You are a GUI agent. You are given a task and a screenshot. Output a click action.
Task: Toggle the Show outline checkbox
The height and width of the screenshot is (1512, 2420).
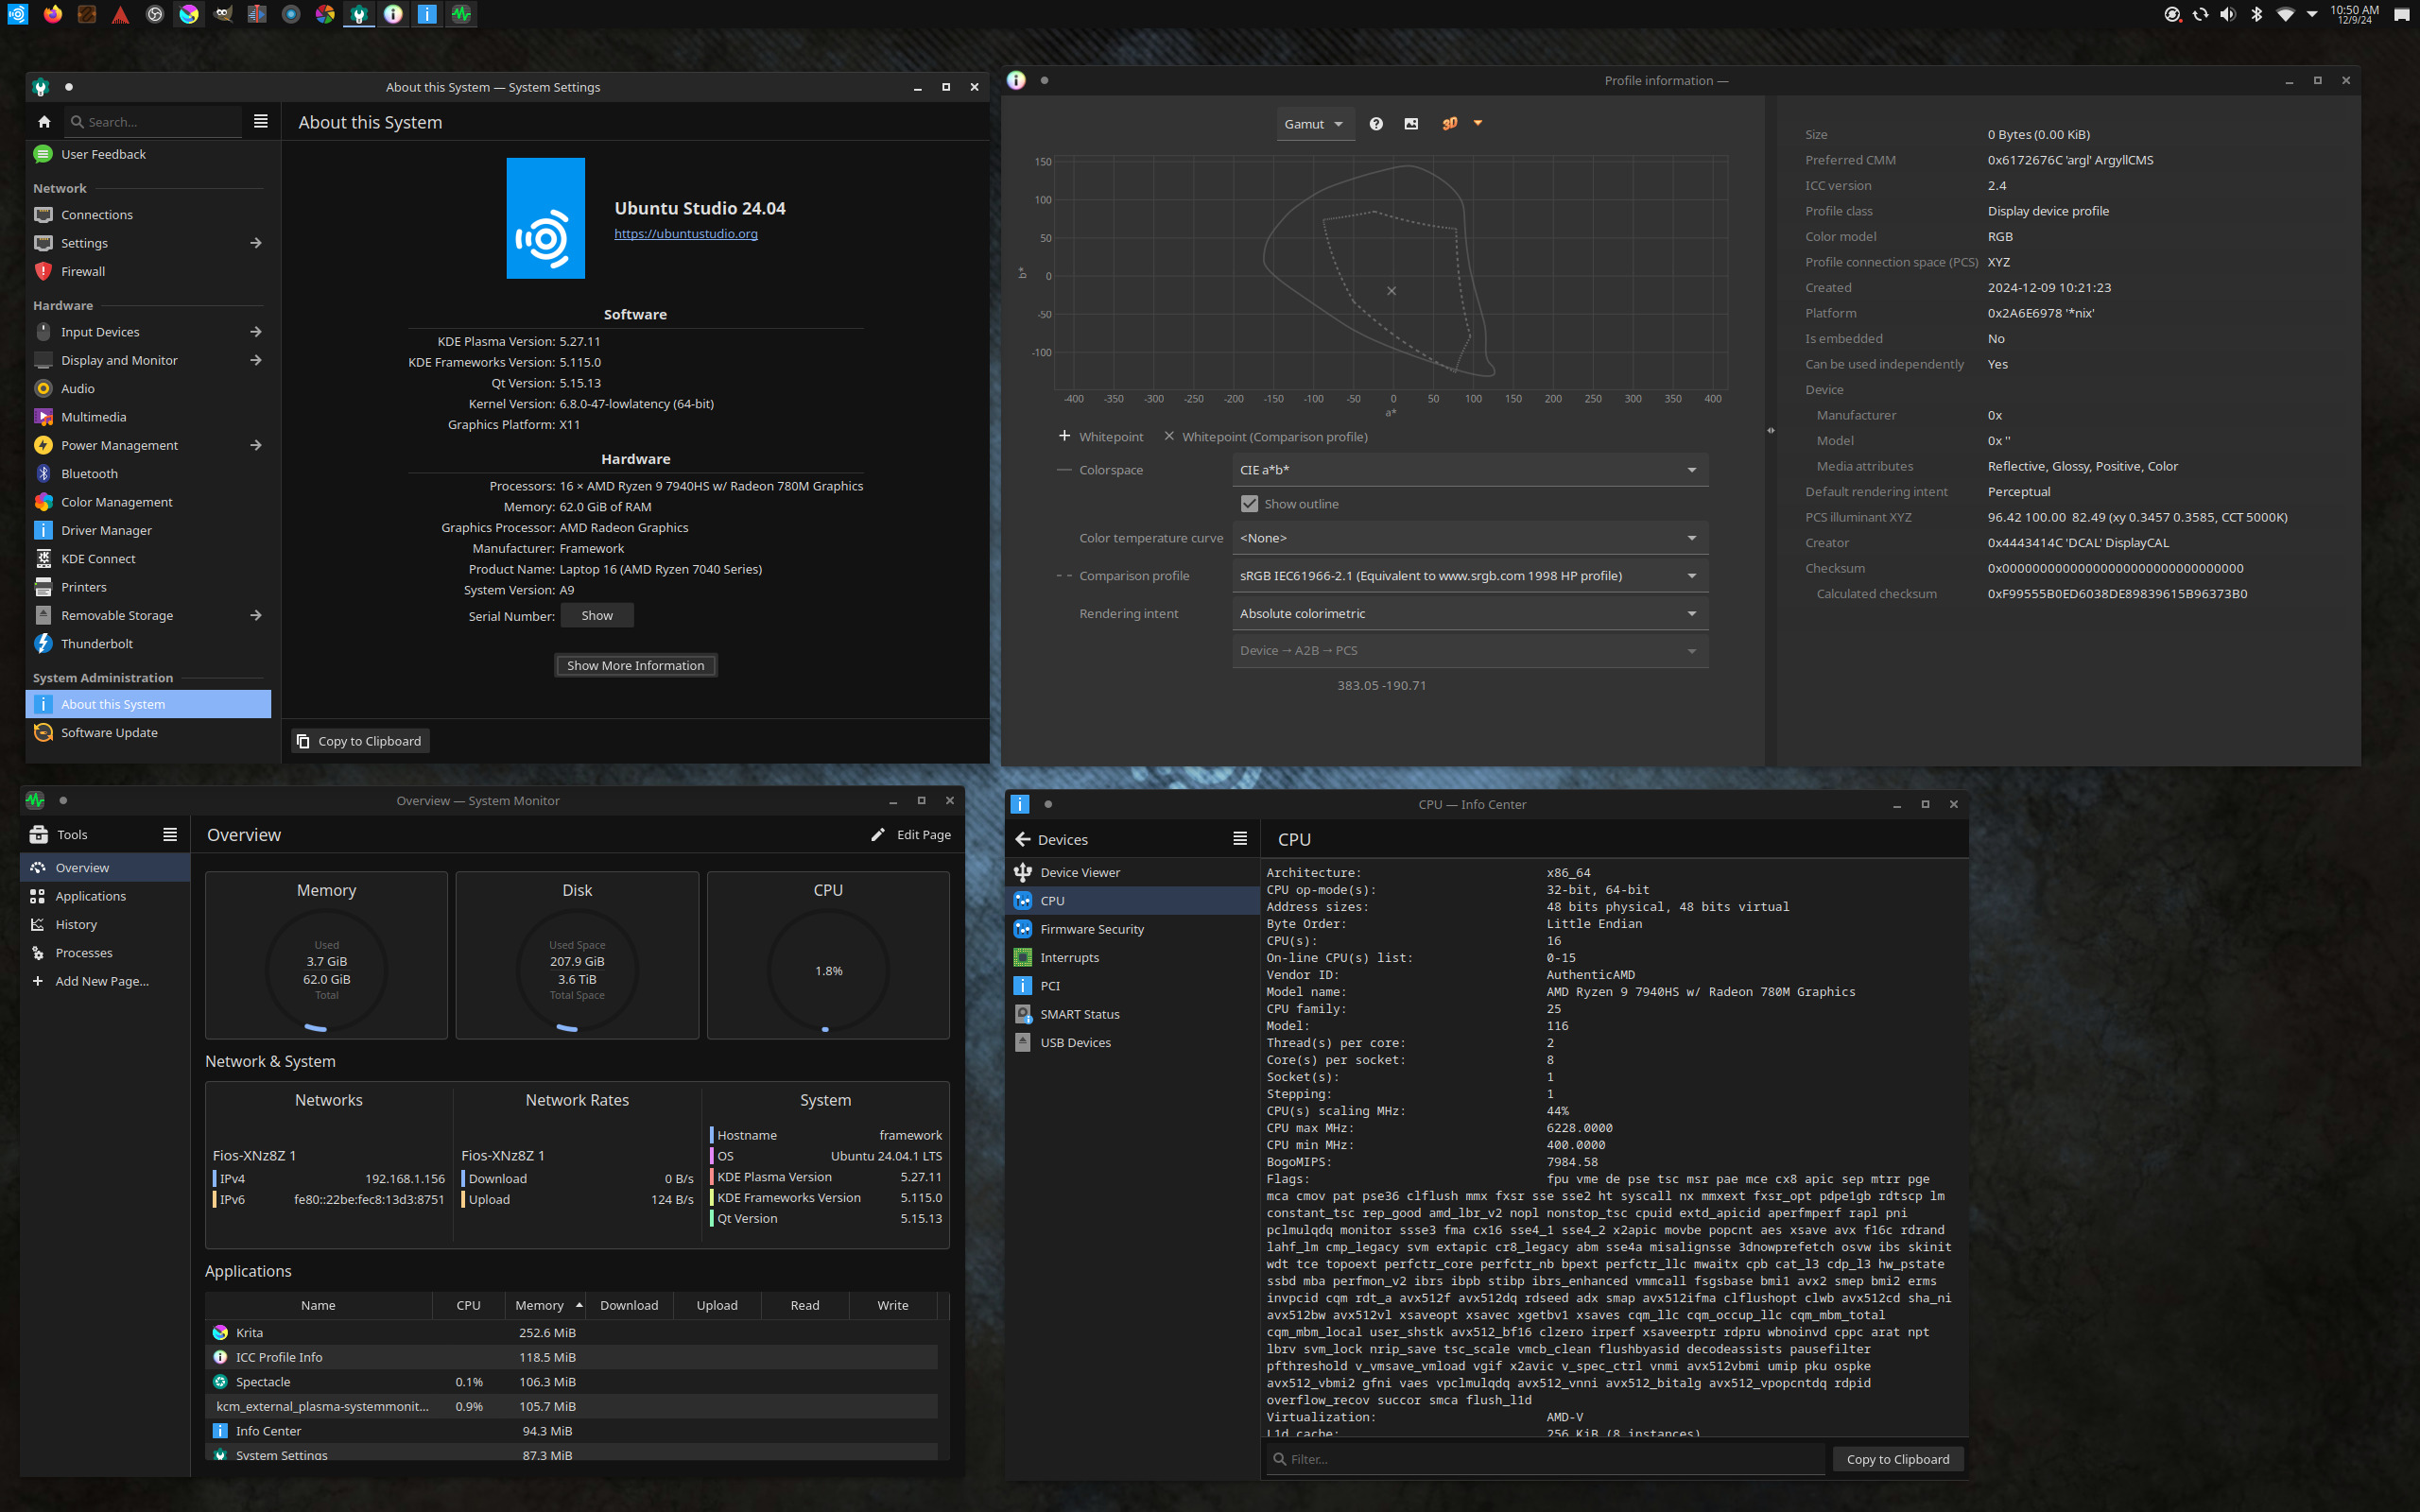point(1249,504)
